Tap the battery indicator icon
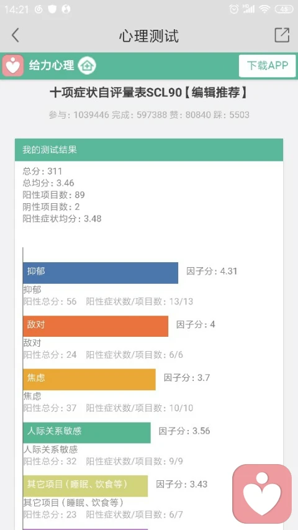The image size is (298, 530). coord(284,9)
